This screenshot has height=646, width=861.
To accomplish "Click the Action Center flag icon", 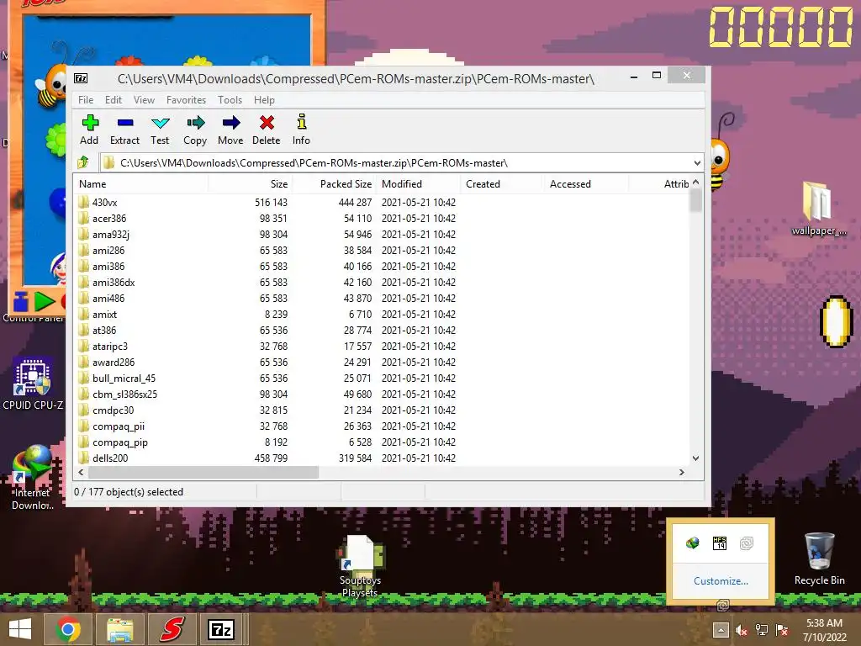I will point(782,630).
